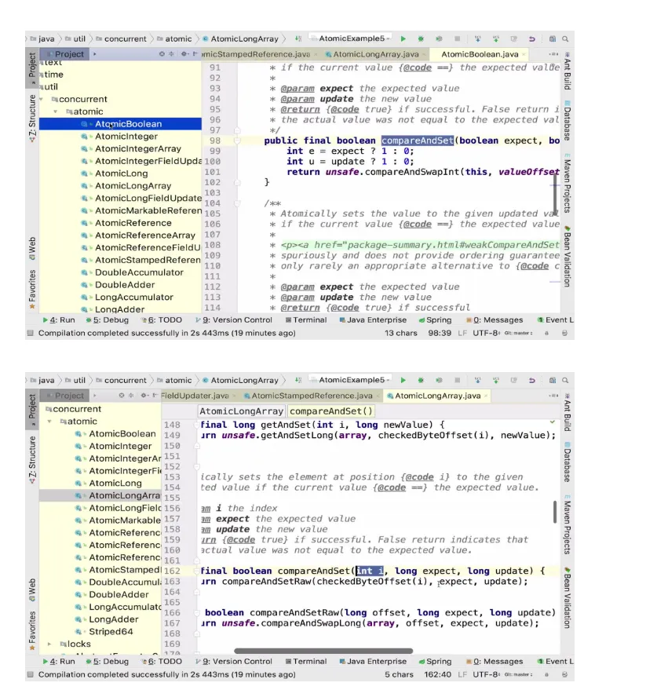646x690 pixels.
Task: Start debugging with the bug icon, lower window
Action: (421, 380)
